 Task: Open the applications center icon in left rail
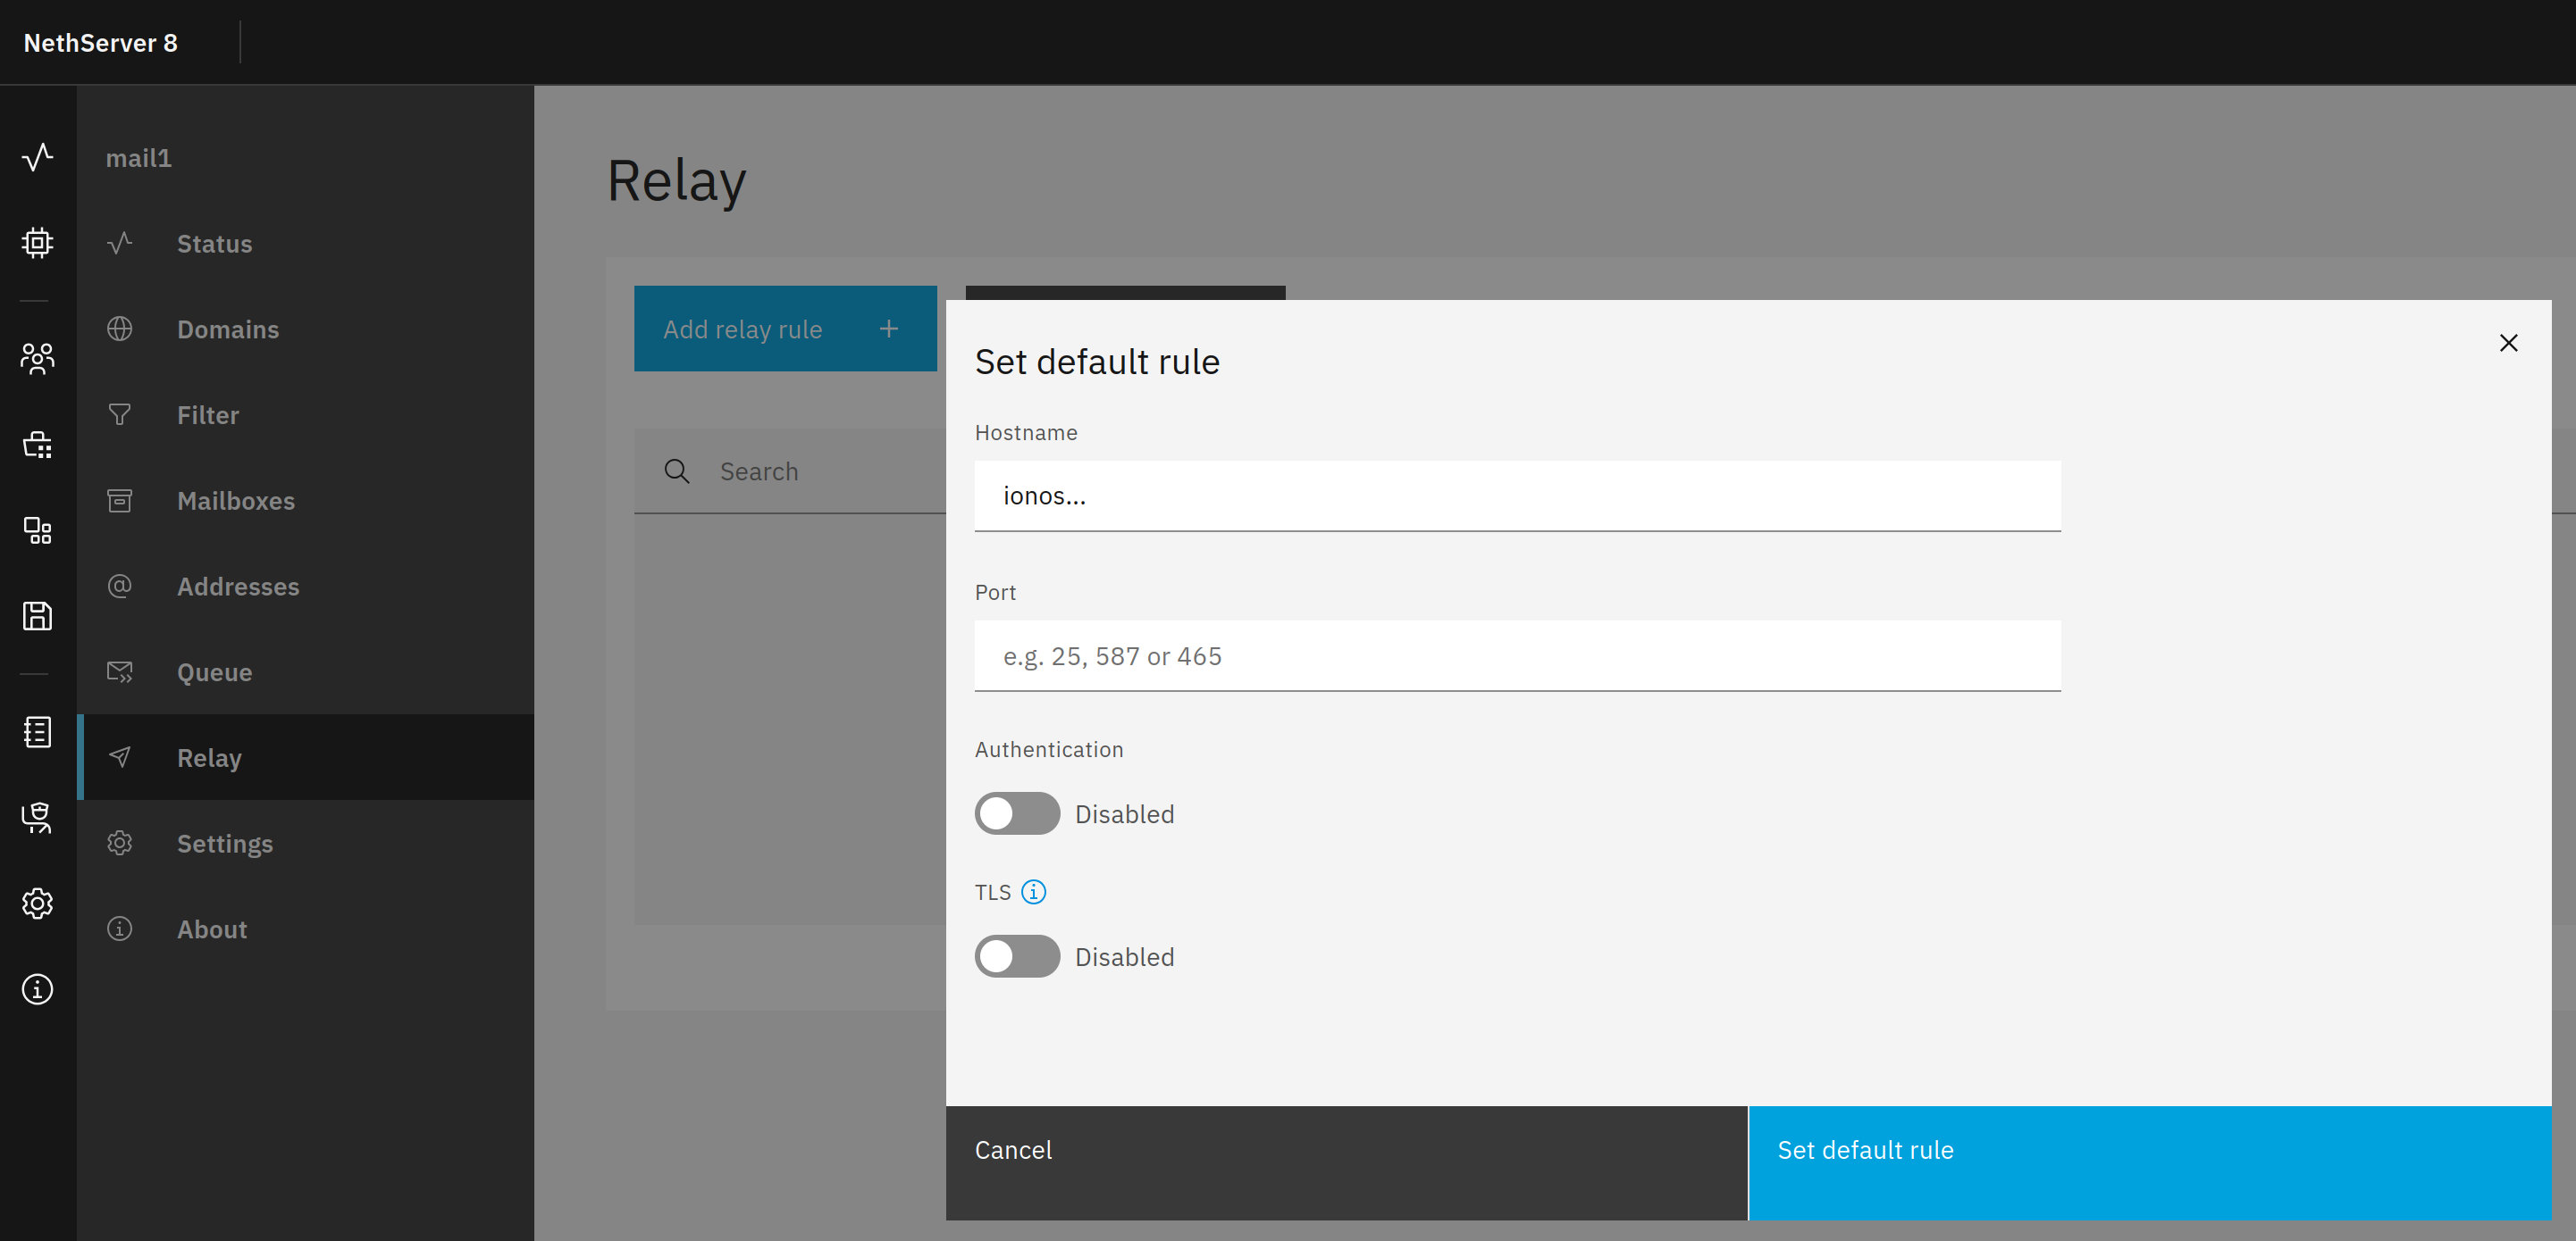click(37, 529)
